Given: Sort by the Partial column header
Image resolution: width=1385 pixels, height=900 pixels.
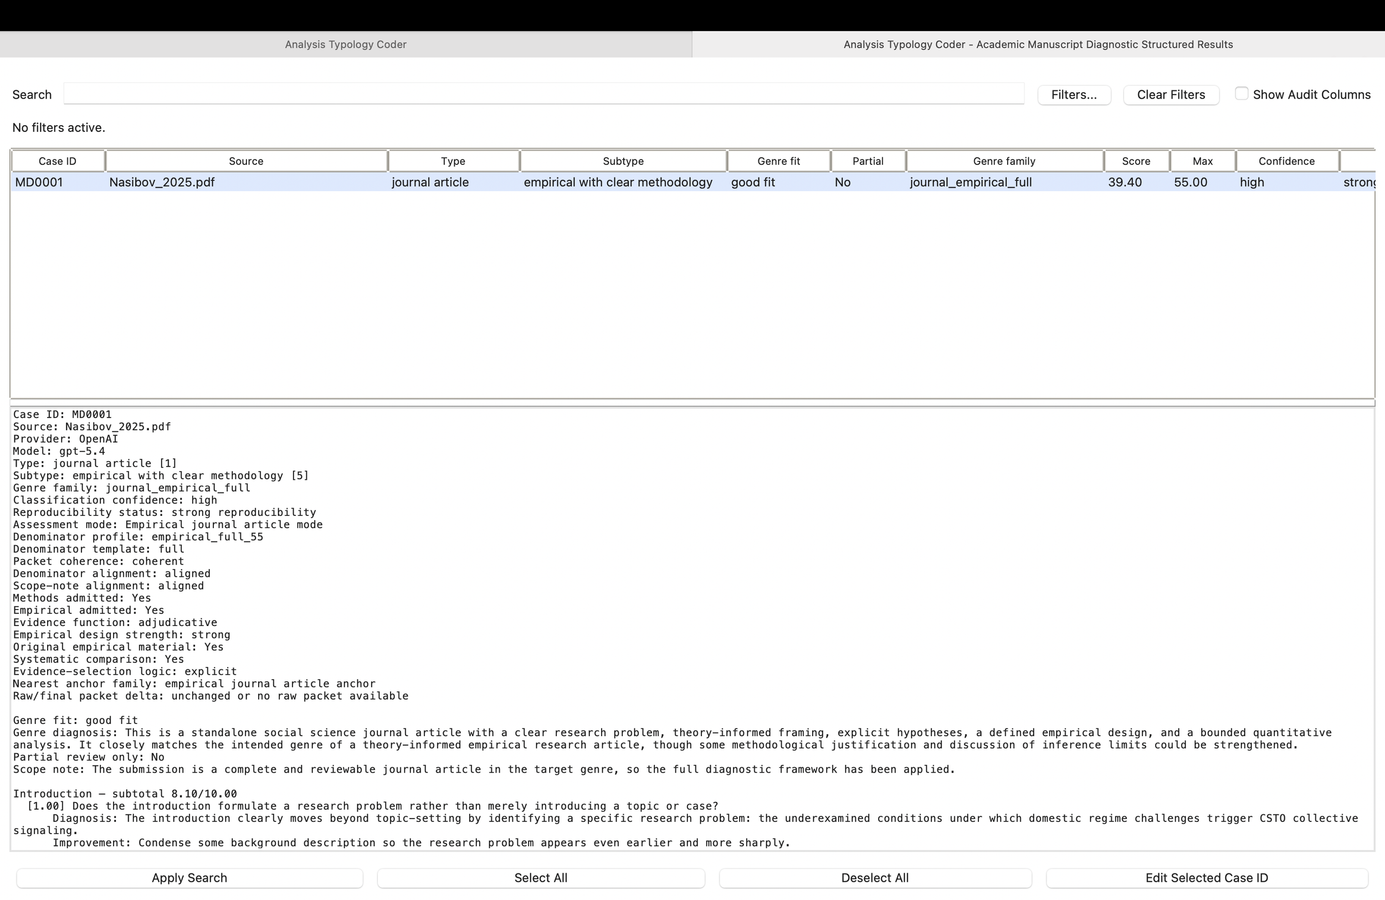Looking at the screenshot, I should 868,161.
